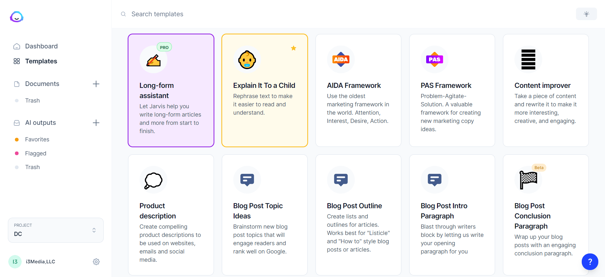This screenshot has width=605, height=277.
Task: Open the settings gear icon
Action: 96,262
